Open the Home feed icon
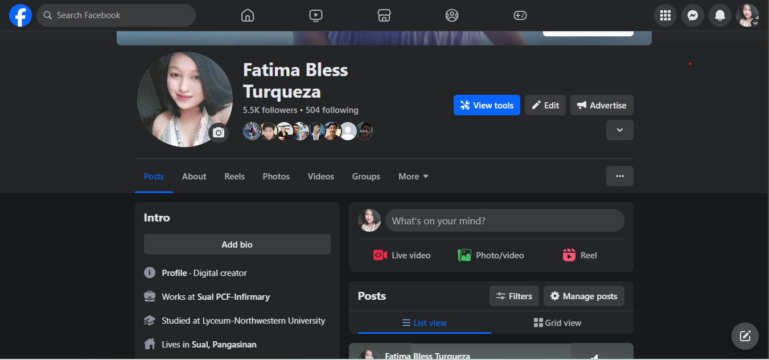 [x=248, y=15]
